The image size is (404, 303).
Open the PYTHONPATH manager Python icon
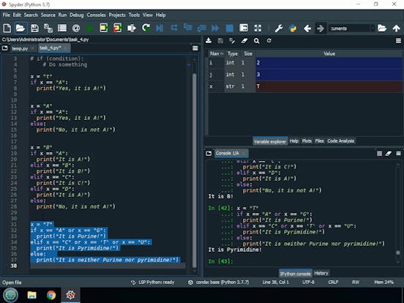293,28
